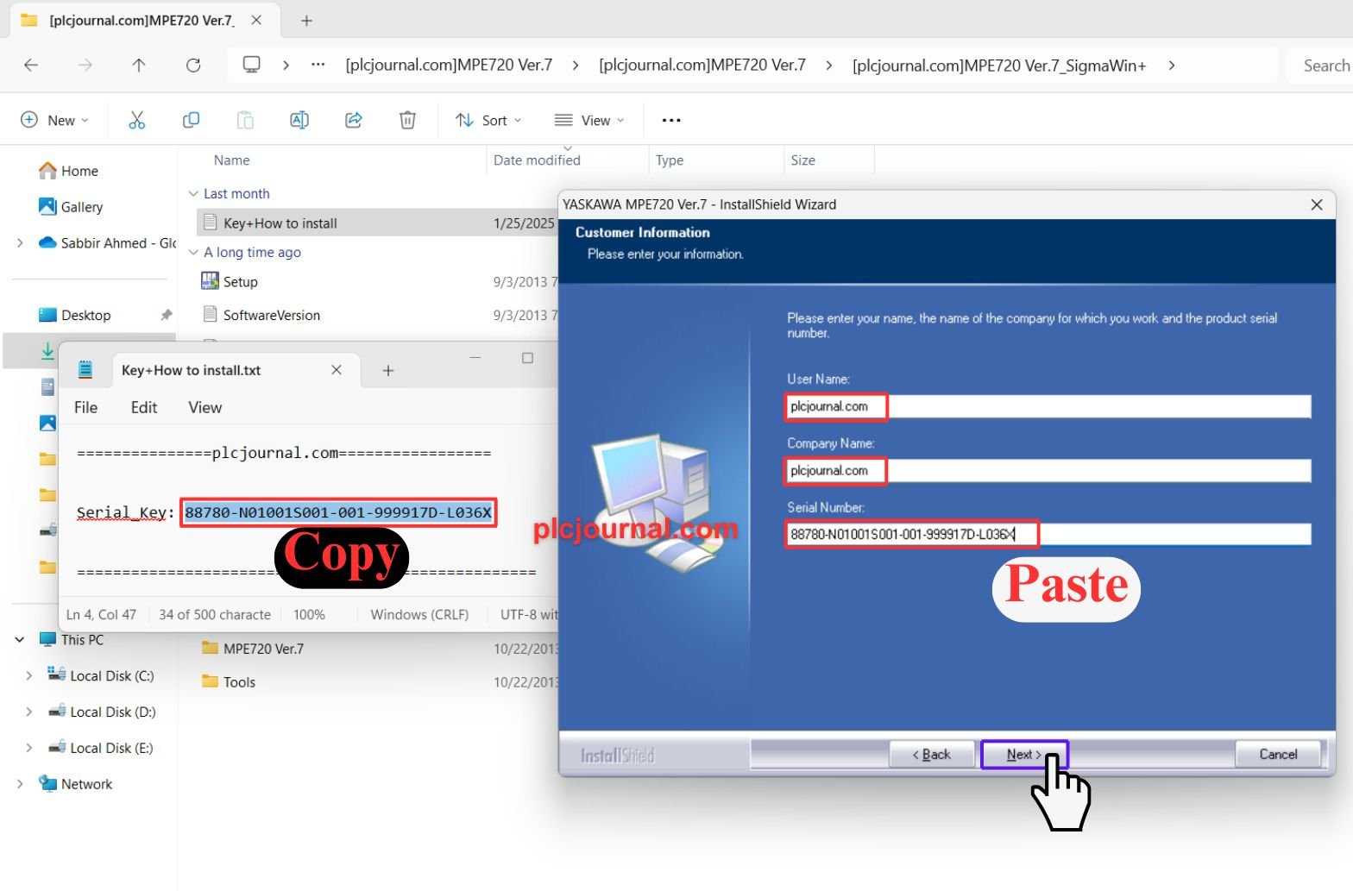Click the Explorer forward arrow
The image size is (1353, 891).
[85, 65]
